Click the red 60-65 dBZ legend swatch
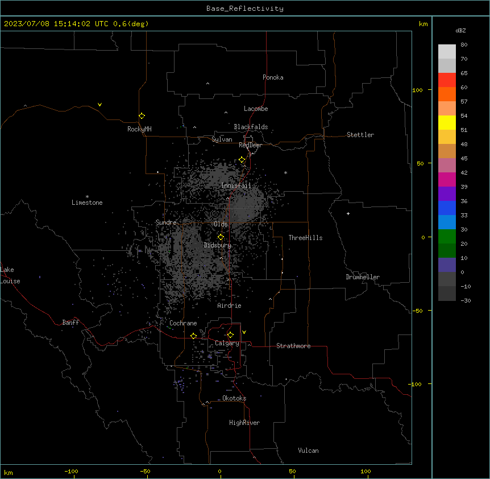 coord(447,80)
